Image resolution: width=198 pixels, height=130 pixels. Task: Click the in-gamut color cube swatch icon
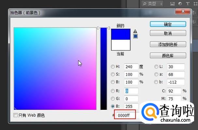(135, 36)
